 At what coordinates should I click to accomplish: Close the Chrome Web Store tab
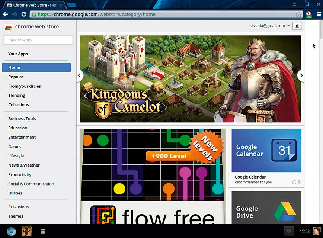(x=60, y=5)
